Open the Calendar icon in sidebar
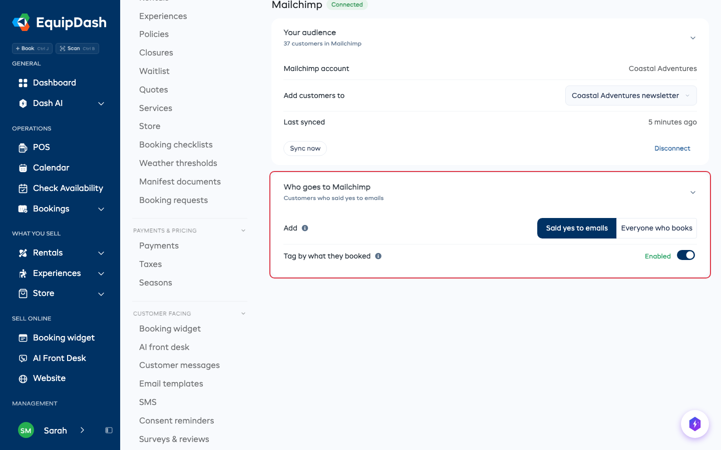721x450 pixels. 23,168
